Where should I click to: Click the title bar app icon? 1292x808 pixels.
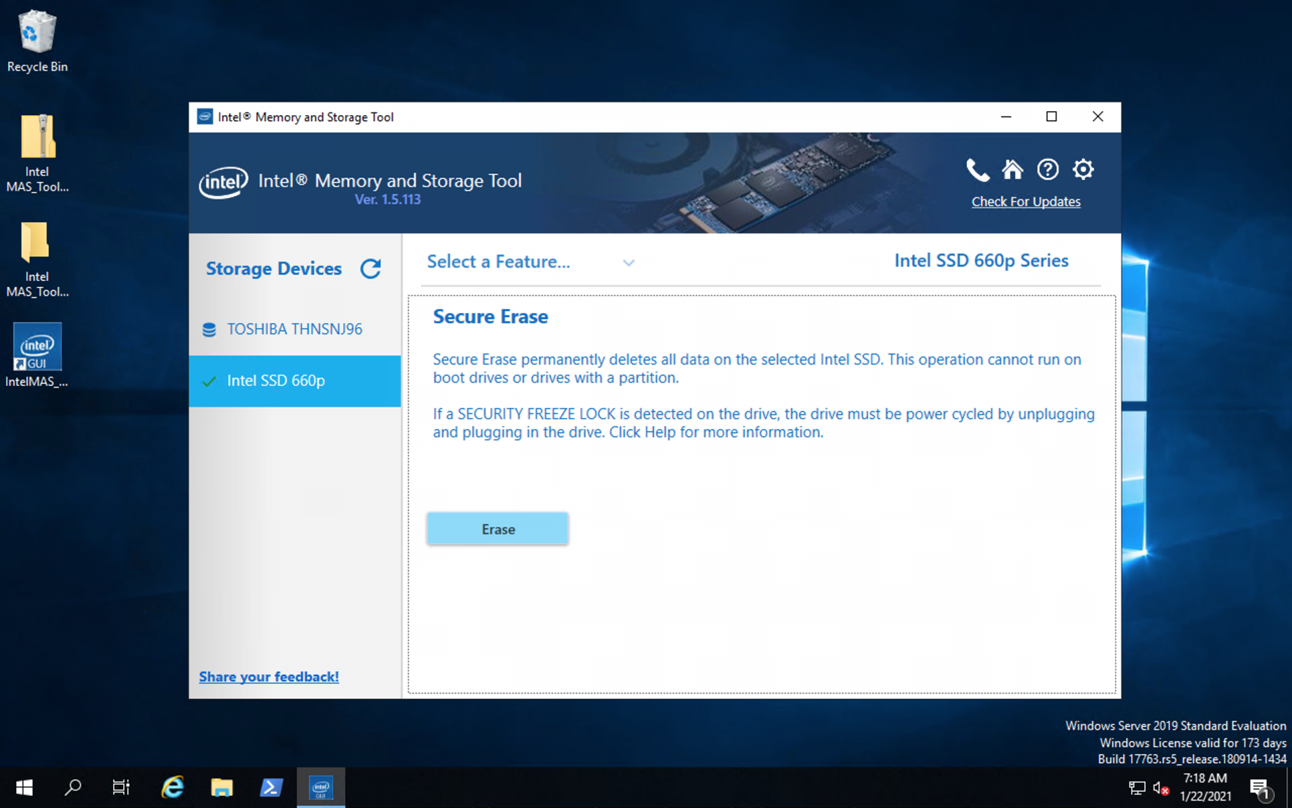coord(205,117)
